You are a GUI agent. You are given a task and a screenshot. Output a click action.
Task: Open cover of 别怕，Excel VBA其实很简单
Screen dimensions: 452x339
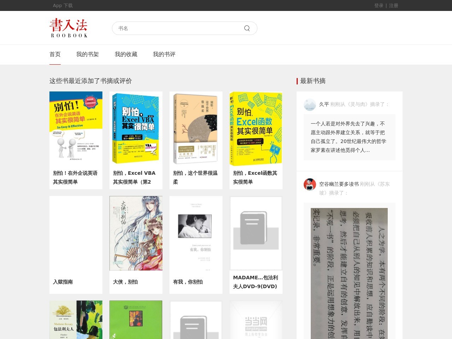pyautogui.click(x=136, y=129)
